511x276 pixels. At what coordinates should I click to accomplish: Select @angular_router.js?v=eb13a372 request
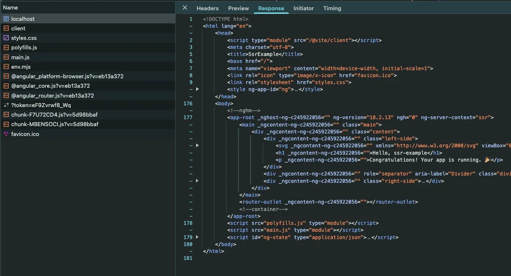[88, 95]
